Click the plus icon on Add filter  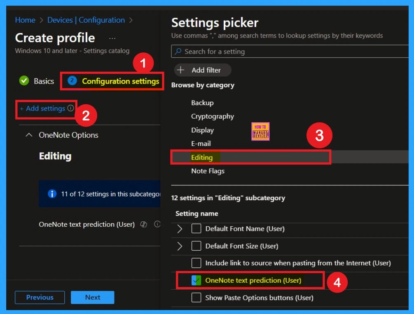[180, 70]
